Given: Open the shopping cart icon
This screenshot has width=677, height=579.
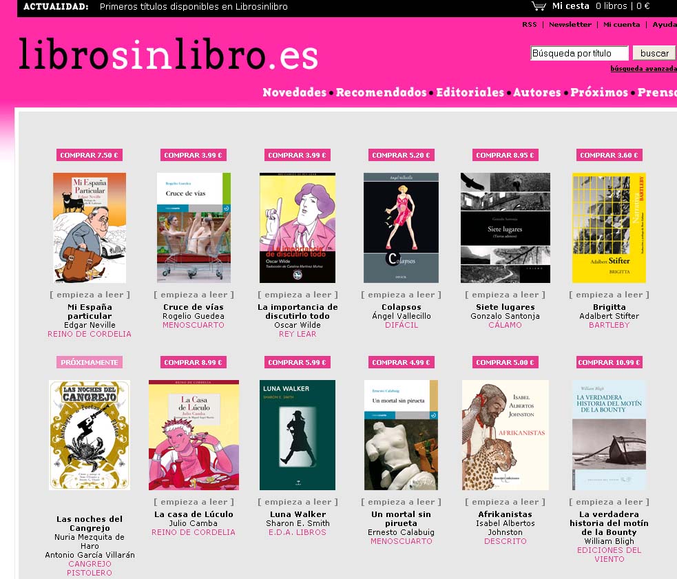Looking at the screenshot, I should tap(539, 6).
